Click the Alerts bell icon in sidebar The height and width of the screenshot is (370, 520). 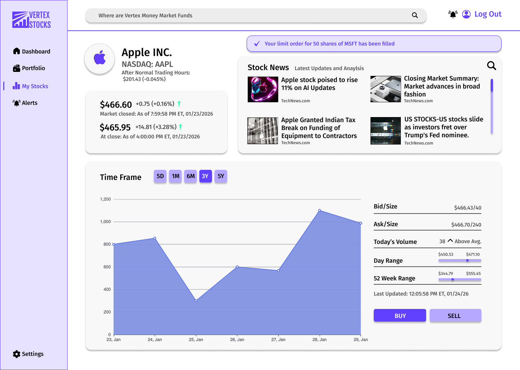(17, 103)
